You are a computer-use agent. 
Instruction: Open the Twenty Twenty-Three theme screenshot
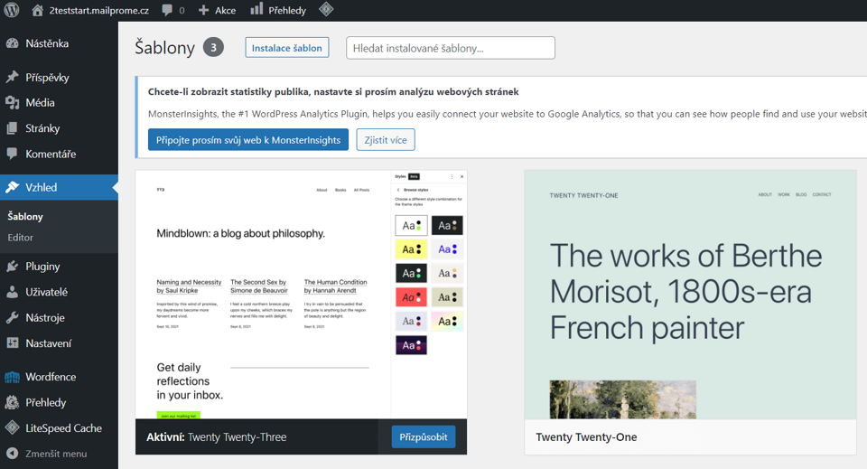pyautogui.click(x=302, y=295)
